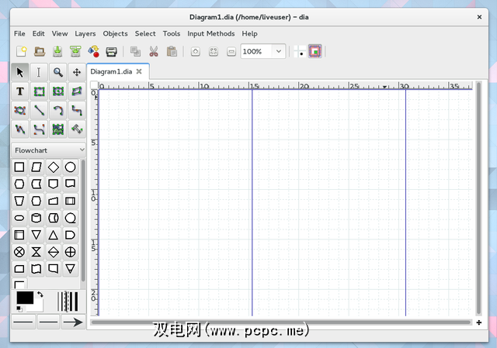
Task: Open the Objects menu
Action: [x=115, y=33]
